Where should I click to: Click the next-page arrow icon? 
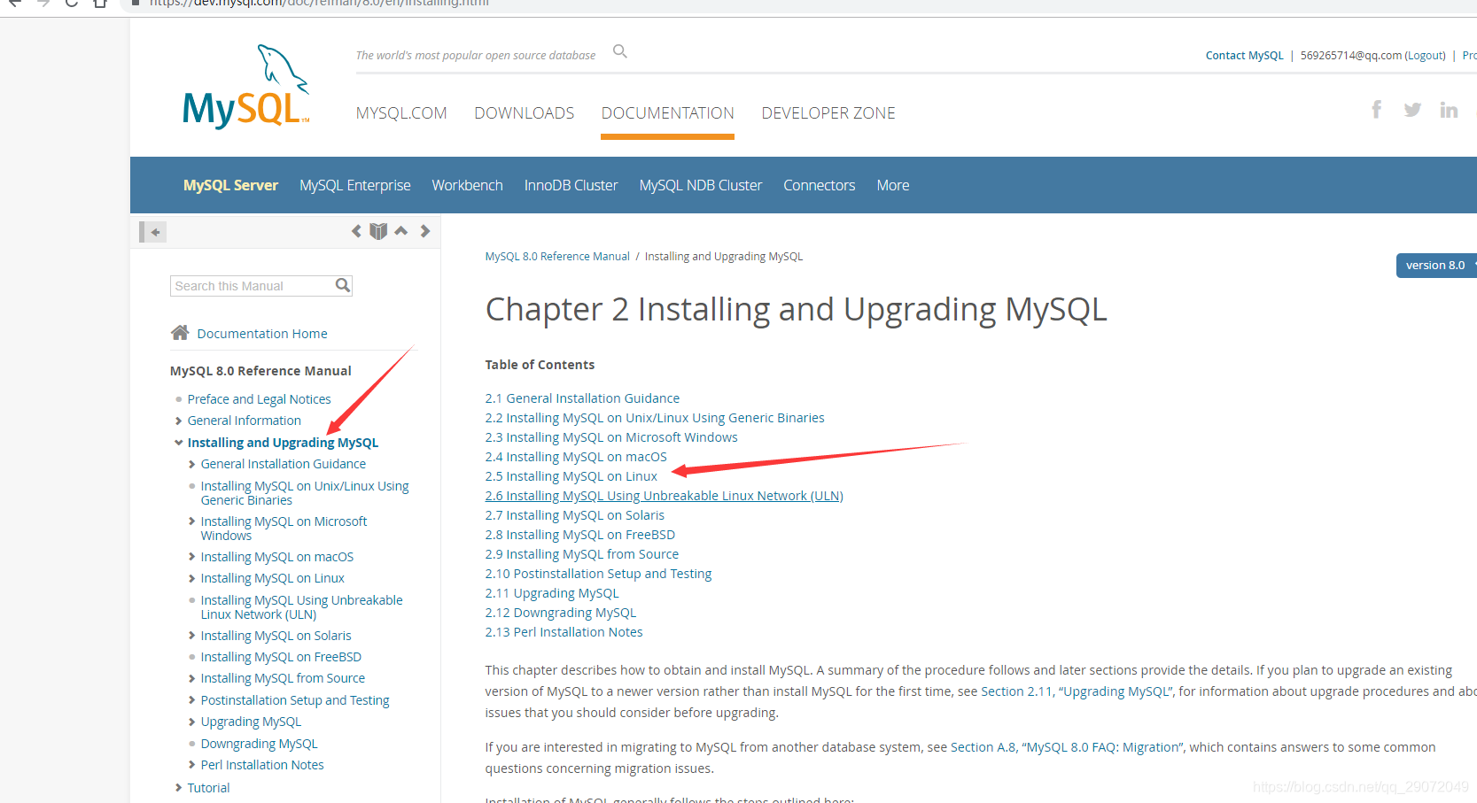click(424, 230)
